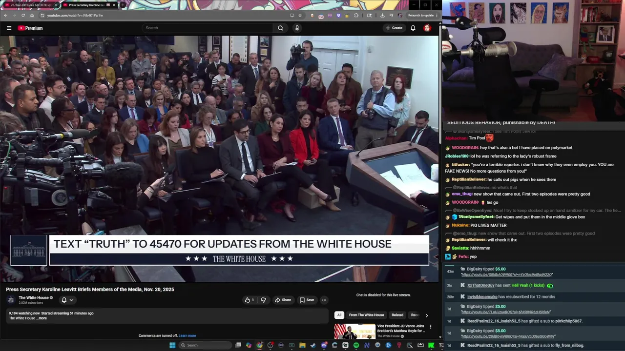Open Spotify from the taskbar
This screenshot has width=625, height=351.
[356, 345]
